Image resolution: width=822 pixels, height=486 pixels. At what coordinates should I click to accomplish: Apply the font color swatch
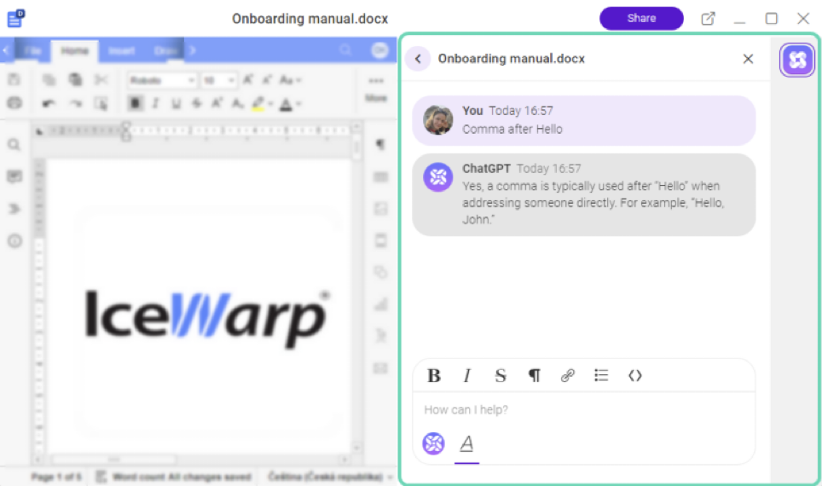[x=286, y=104]
